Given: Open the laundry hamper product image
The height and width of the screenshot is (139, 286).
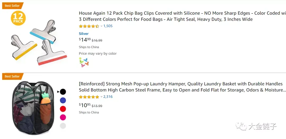Looking at the screenshot, I should (34, 108).
